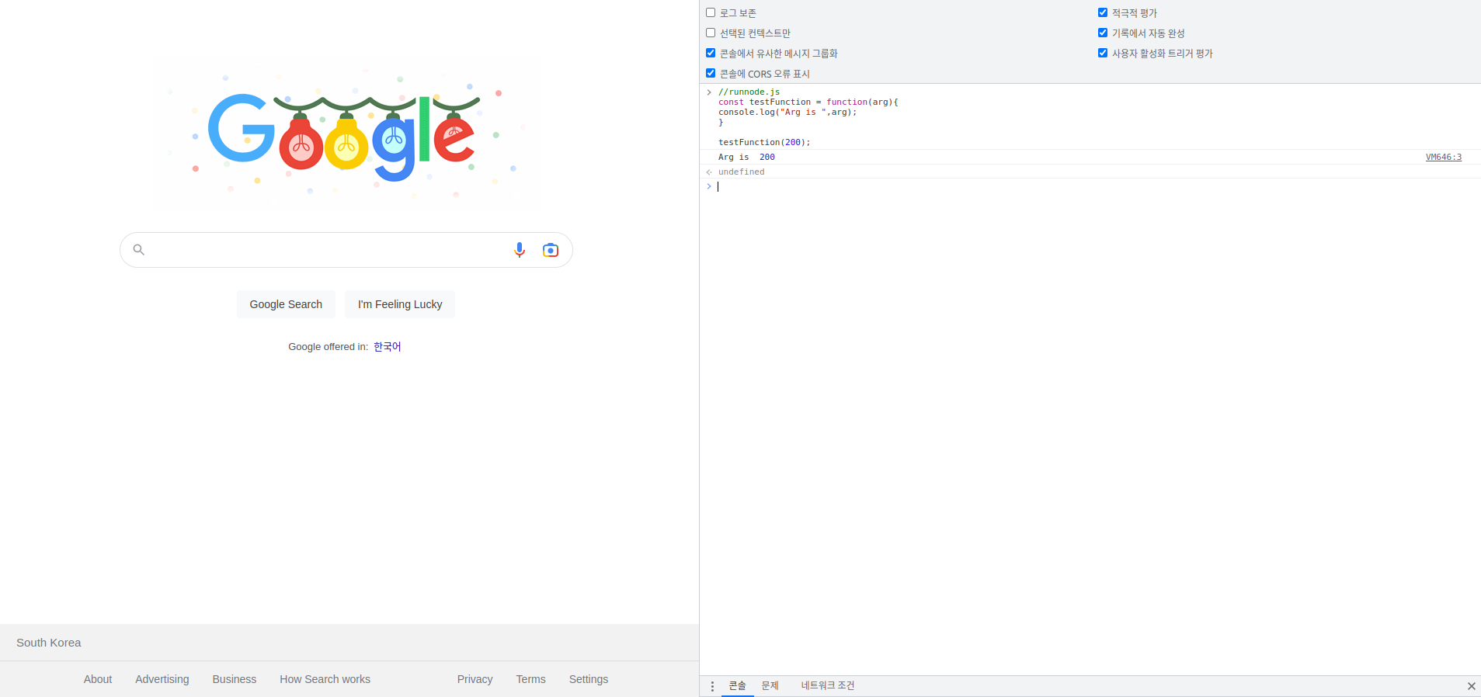Click the I'm Feeling Lucky button
The height and width of the screenshot is (697, 1481).
(400, 304)
